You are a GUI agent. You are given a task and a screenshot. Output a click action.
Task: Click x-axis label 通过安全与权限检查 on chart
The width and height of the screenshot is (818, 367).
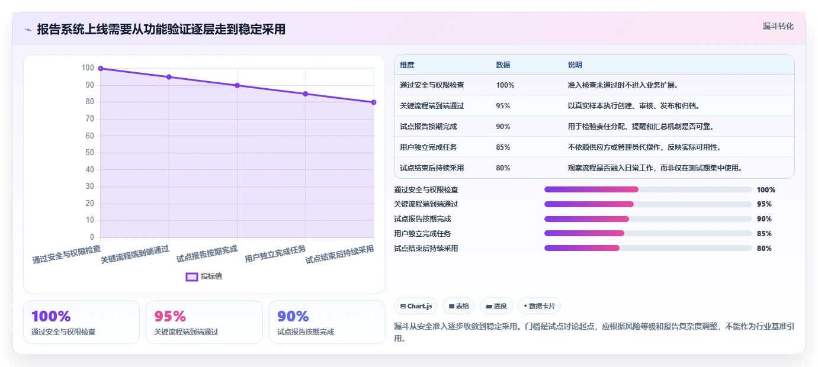[x=66, y=255]
